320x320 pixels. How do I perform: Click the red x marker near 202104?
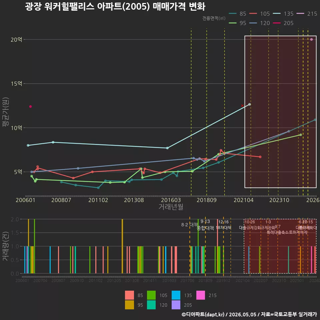[x=242, y=106]
